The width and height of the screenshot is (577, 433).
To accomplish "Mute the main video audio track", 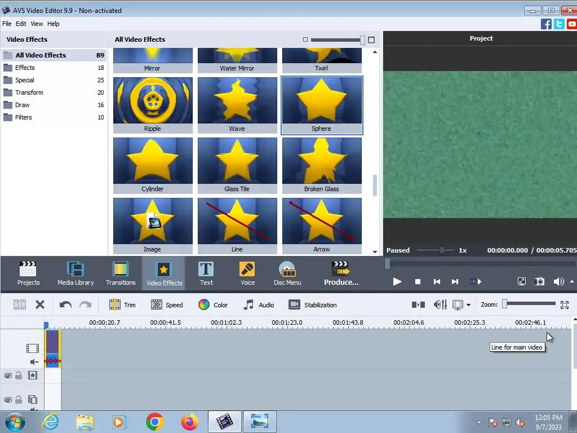I will point(33,362).
